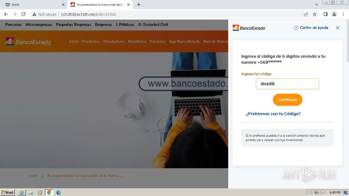Click the browser forward arrow
This screenshot has height=196, width=349.
pos(15,14)
